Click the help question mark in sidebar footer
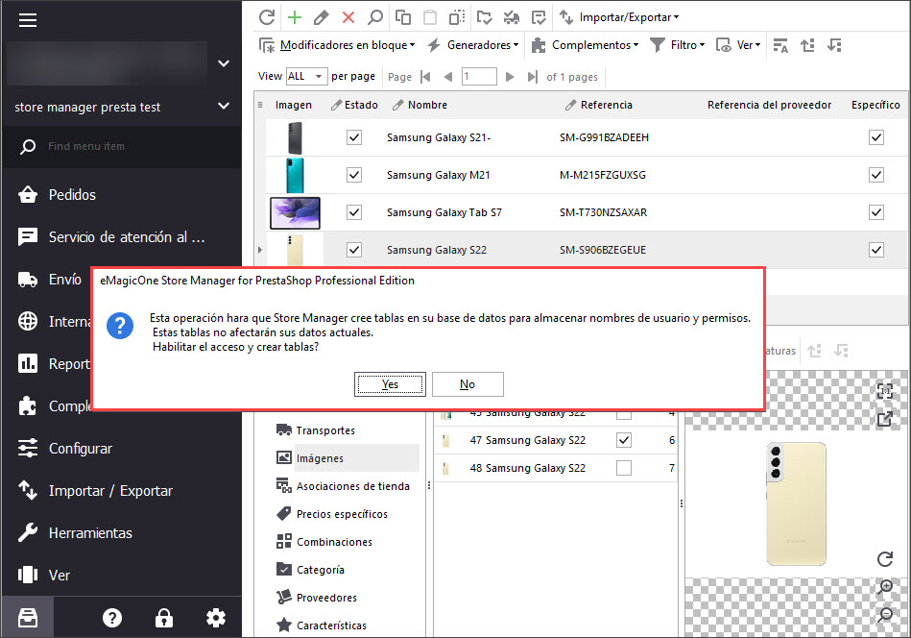Viewport: 911px width, 638px height. tap(112, 618)
